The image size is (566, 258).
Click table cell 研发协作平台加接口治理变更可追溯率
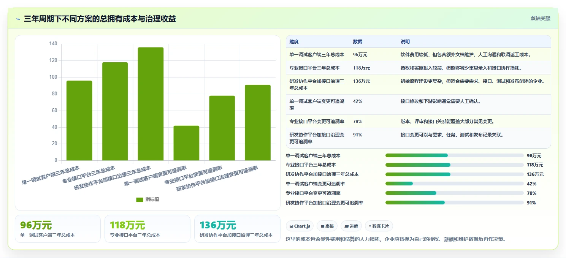click(317, 138)
